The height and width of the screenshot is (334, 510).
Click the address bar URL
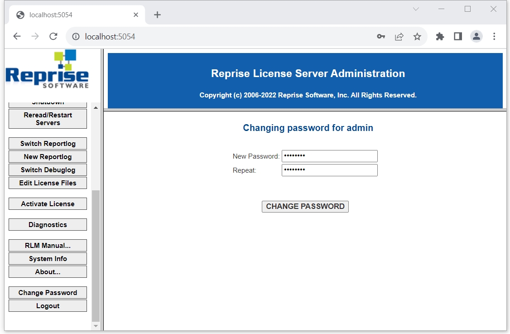[110, 37]
